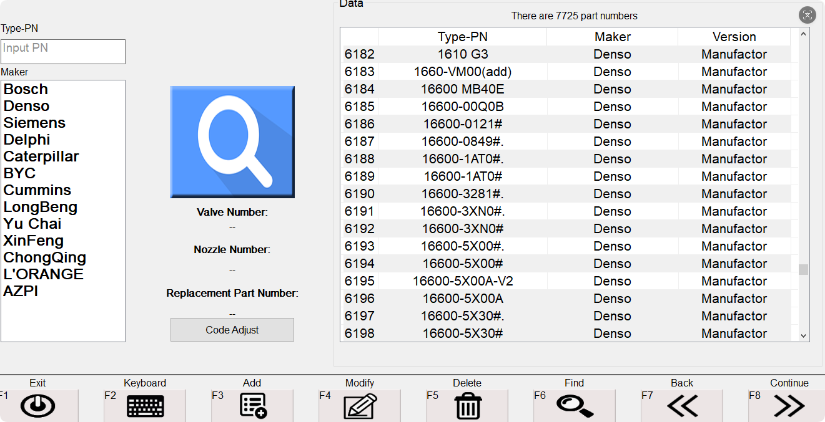Click the Add part number icon

(252, 405)
